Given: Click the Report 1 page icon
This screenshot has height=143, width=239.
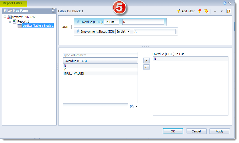Looking at the screenshot, I should 14,21.
